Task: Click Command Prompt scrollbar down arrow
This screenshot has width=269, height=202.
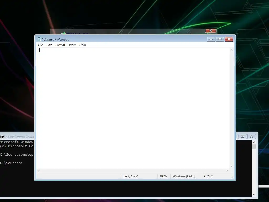Action: coord(254,195)
